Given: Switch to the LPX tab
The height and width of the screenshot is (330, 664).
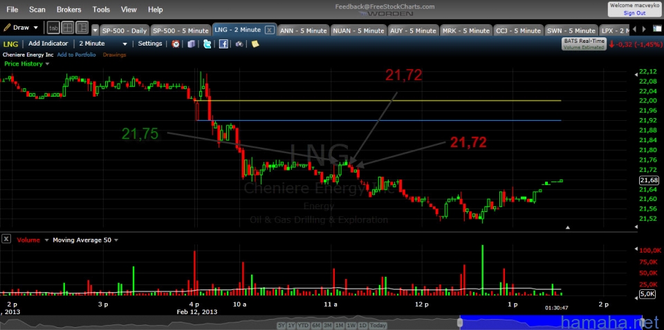Looking at the screenshot, I should (614, 30).
